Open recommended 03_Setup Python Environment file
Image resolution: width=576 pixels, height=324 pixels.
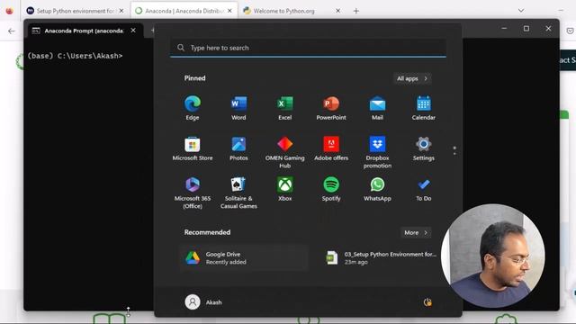382,258
